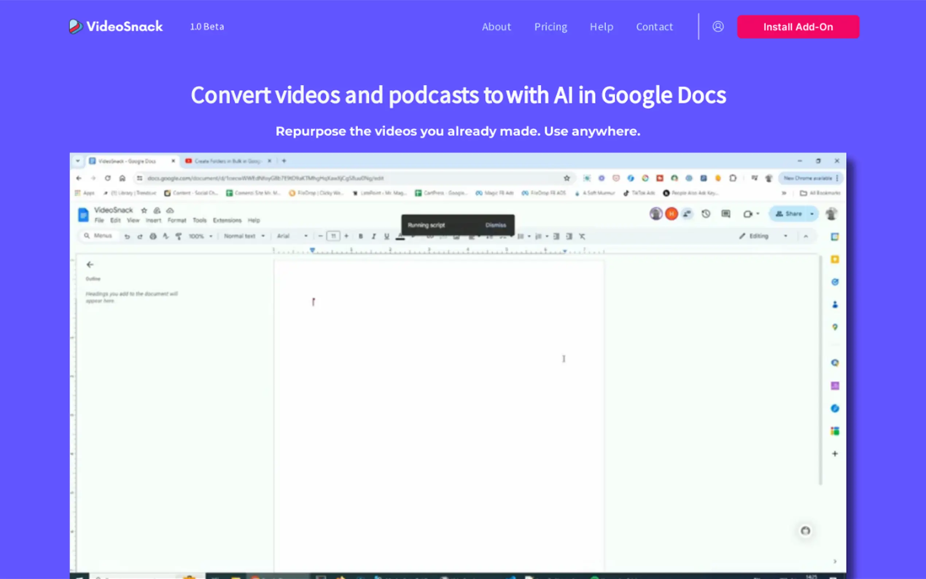
Task: Toggle italic formatting in Docs toolbar
Action: [x=374, y=236]
